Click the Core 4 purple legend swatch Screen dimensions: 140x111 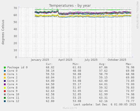tap(5, 84)
